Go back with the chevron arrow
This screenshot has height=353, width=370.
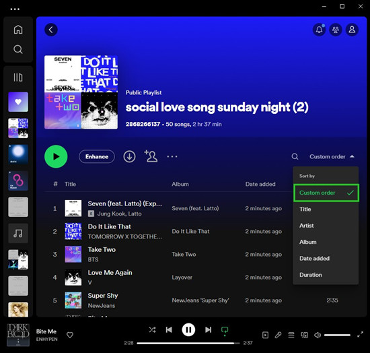click(x=51, y=30)
